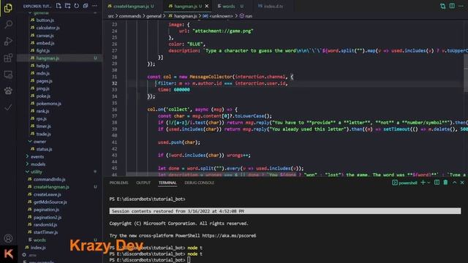Open changes compare icon in editor toolbar
The width and height of the screenshot is (468, 263).
click(442, 6)
